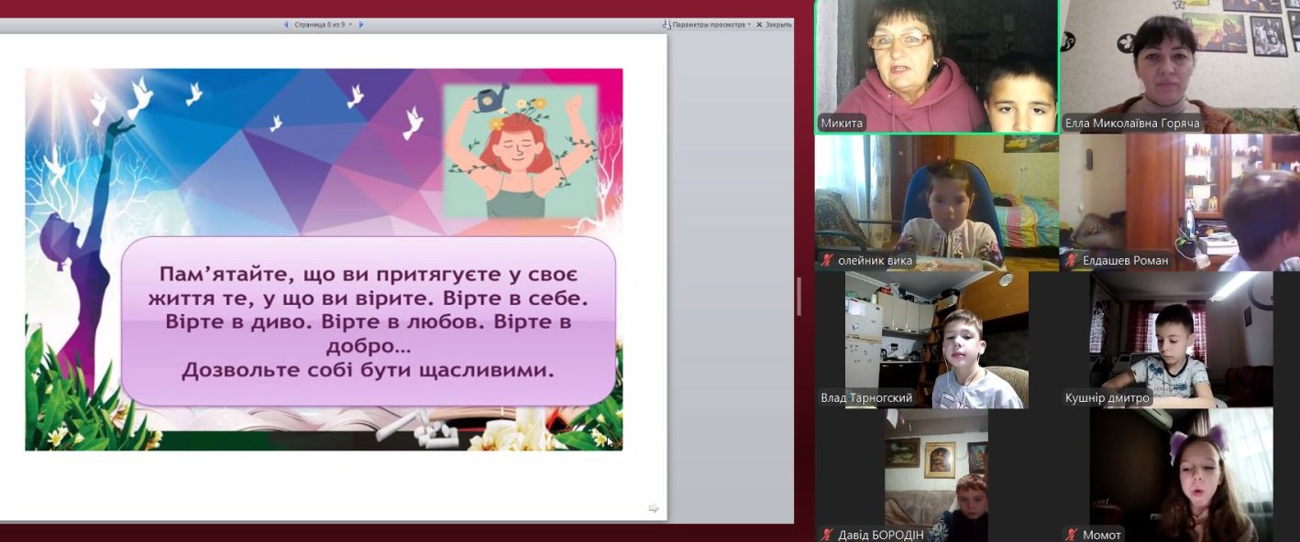Screen dimensions: 1300x542
Task: Go to next page using right arrow
Action: (360, 25)
